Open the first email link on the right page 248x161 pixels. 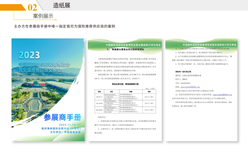coord(190,87)
